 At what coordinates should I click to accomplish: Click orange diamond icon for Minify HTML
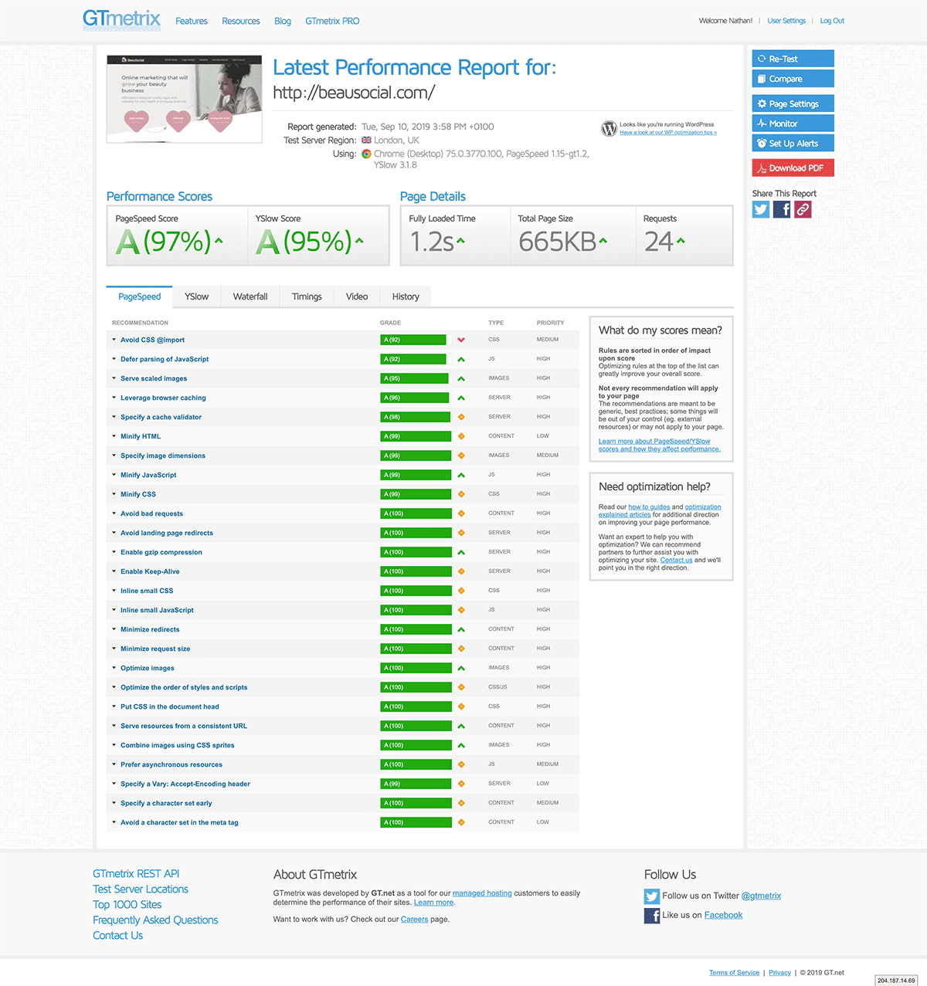point(461,436)
